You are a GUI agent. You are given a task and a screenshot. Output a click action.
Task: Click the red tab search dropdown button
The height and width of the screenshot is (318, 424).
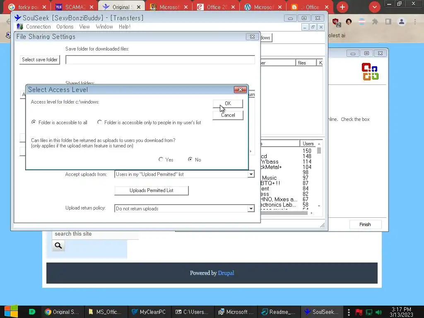pos(374,7)
